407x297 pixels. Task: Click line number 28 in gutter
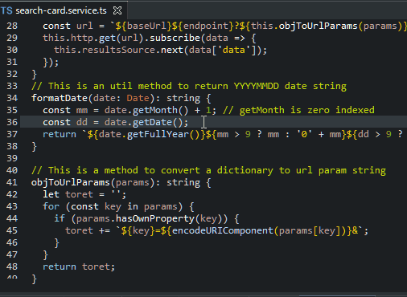12,26
